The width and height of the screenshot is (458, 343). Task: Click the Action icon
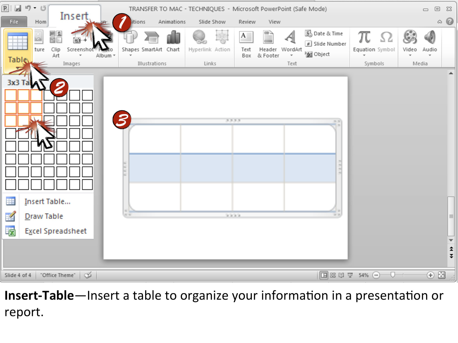222,37
